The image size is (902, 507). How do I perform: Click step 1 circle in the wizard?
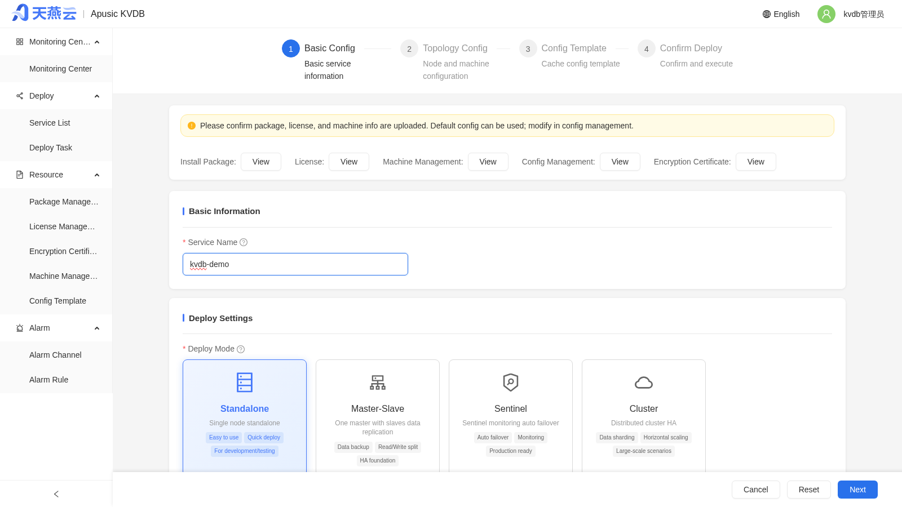pyautogui.click(x=291, y=48)
